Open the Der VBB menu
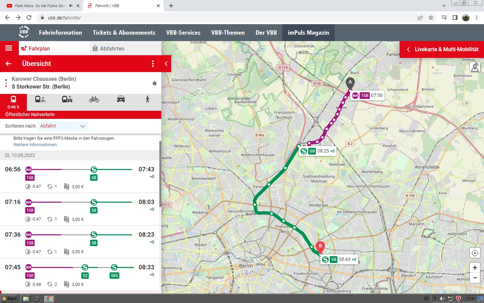This screenshot has height=303, width=484. point(266,33)
